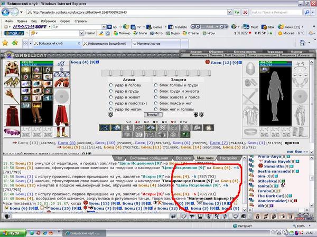Image resolution: width=317 pixels, height=237 pixels.
Task: Switch to the 'Системные сообщения' tab
Action: pos(149,158)
